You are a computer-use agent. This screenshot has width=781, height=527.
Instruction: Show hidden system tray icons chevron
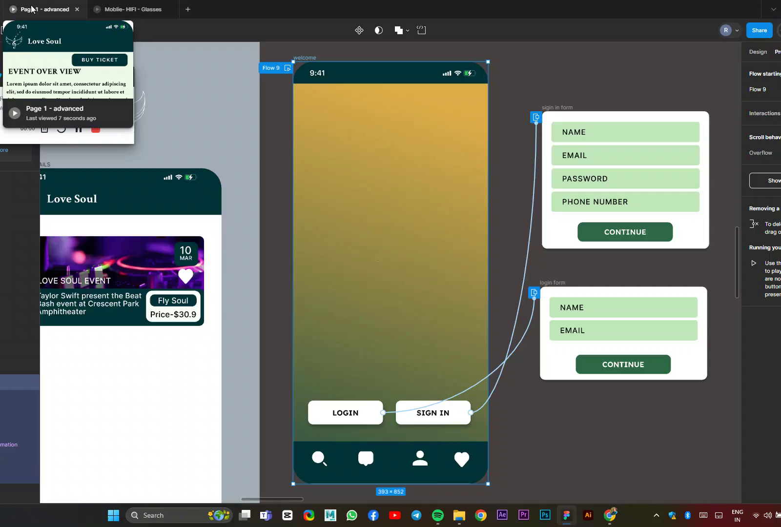click(656, 515)
